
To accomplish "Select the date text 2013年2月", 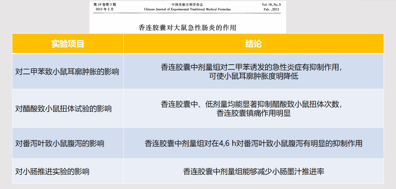I will point(104,9).
